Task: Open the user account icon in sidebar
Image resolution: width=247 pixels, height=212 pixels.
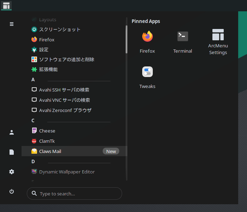Action: [12, 132]
